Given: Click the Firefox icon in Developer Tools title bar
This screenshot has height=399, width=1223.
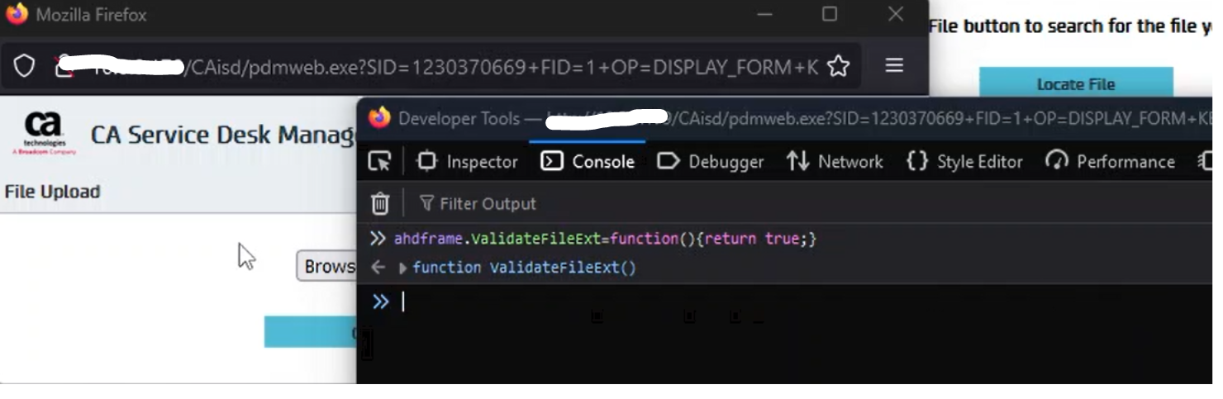Looking at the screenshot, I should pyautogui.click(x=379, y=118).
